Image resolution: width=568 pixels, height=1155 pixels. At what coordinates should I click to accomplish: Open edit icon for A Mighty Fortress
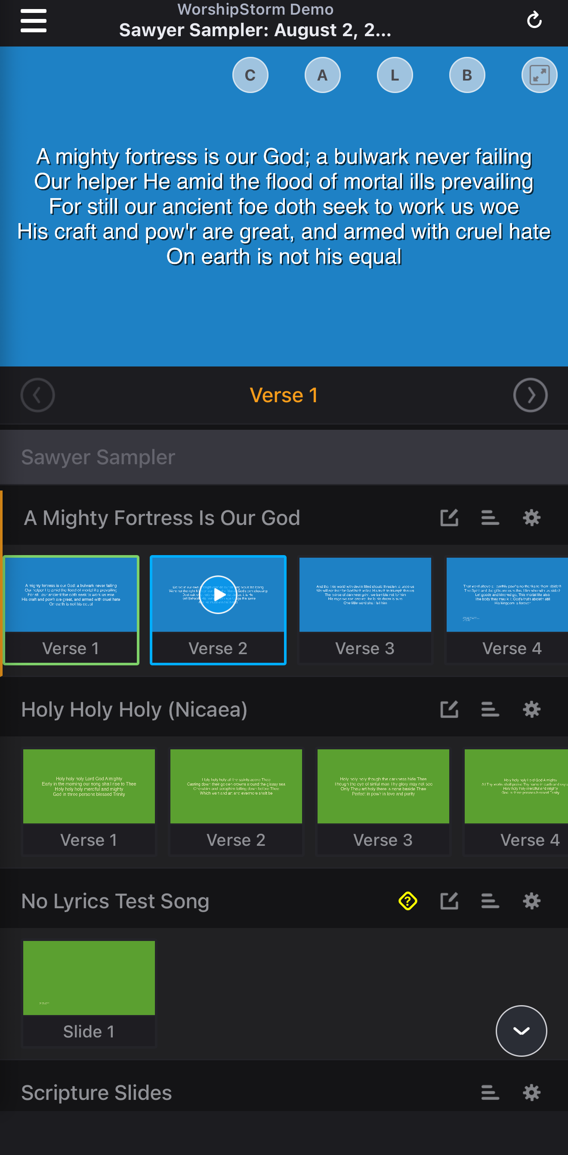(x=449, y=518)
